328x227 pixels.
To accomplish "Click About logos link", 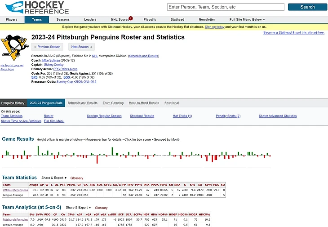I will click(7, 69).
